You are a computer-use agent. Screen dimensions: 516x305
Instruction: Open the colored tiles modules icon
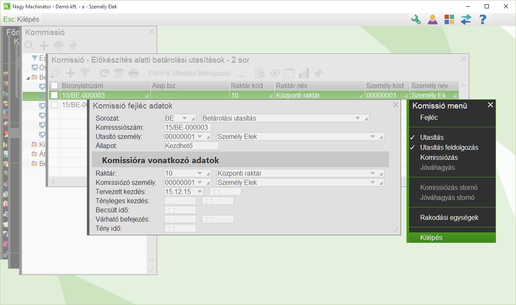point(449,19)
